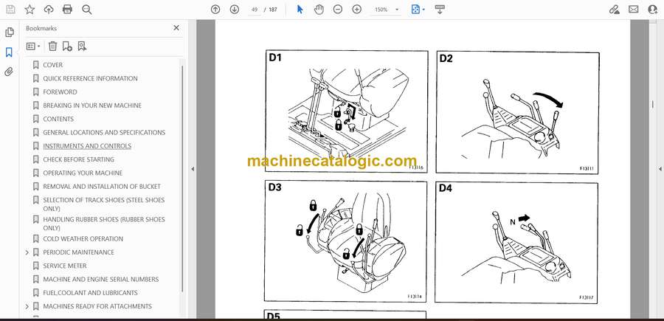Open BREAKING IN YOUR NEW MACHINE bookmark
The height and width of the screenshot is (321, 664).
[92, 106]
